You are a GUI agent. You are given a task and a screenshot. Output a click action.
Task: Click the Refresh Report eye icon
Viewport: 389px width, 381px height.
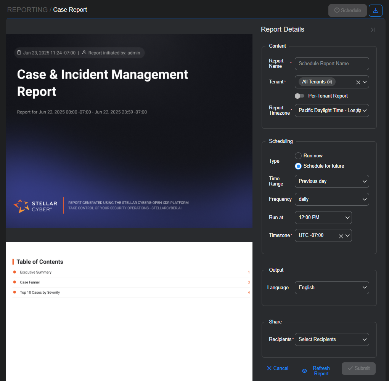tap(304, 371)
